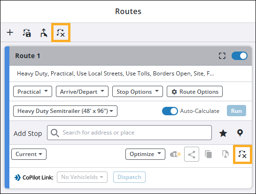This screenshot has height=194, width=256.
Task: Toggle Route 1 visibility switch
Action: click(x=240, y=56)
